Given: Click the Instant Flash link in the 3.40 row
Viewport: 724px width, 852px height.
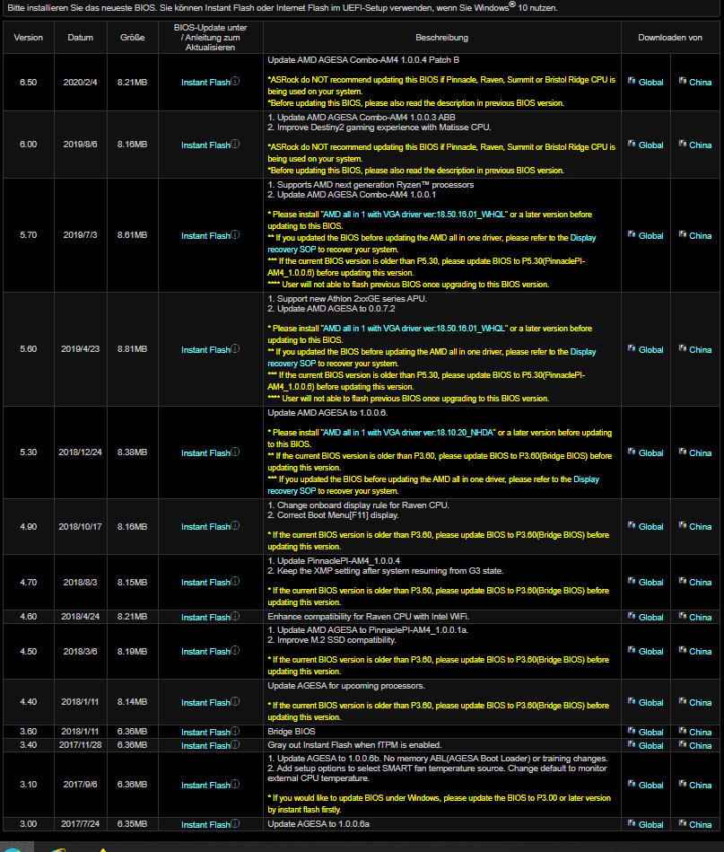Looking at the screenshot, I should (205, 745).
